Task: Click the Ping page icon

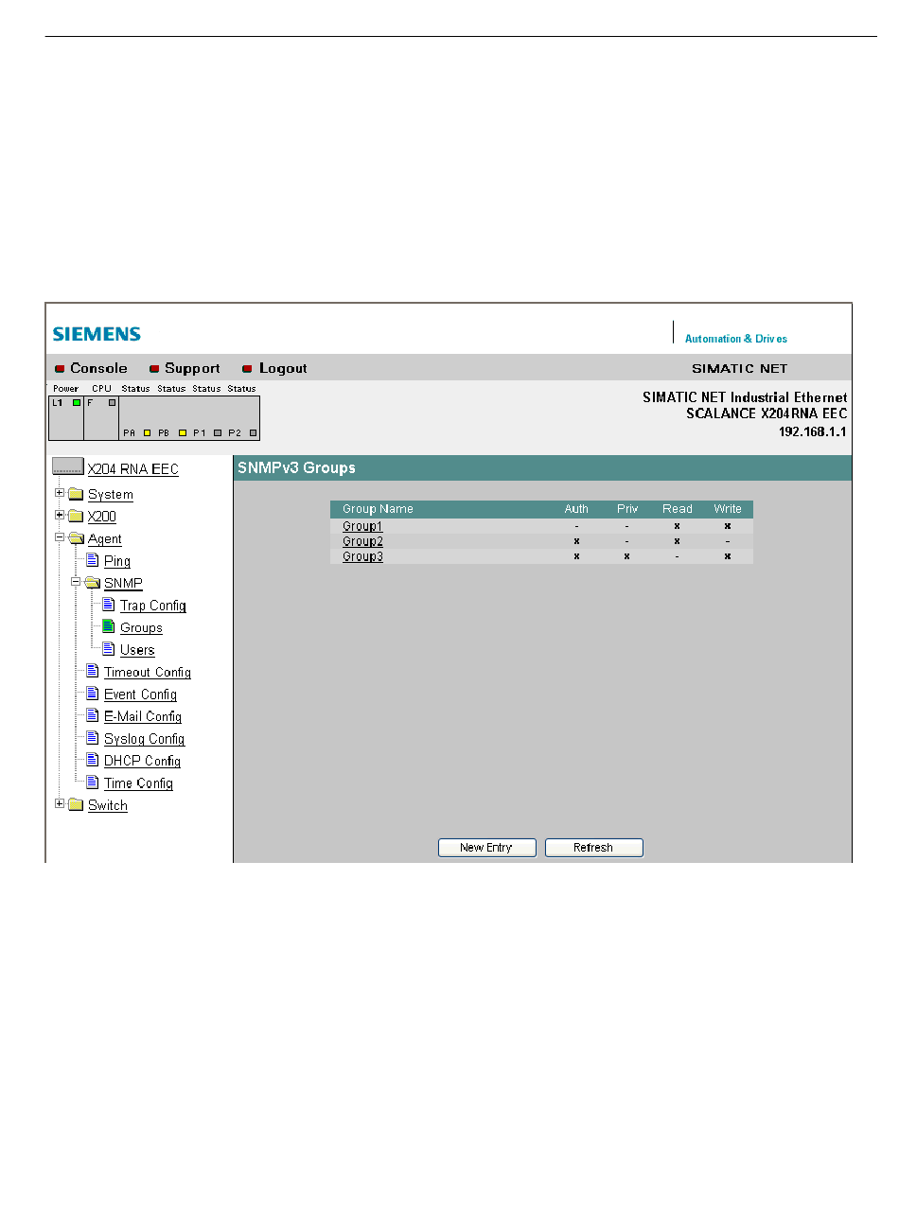Action: click(x=93, y=560)
